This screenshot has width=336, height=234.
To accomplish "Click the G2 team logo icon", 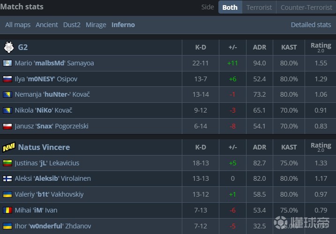I will pyautogui.click(x=9, y=47).
